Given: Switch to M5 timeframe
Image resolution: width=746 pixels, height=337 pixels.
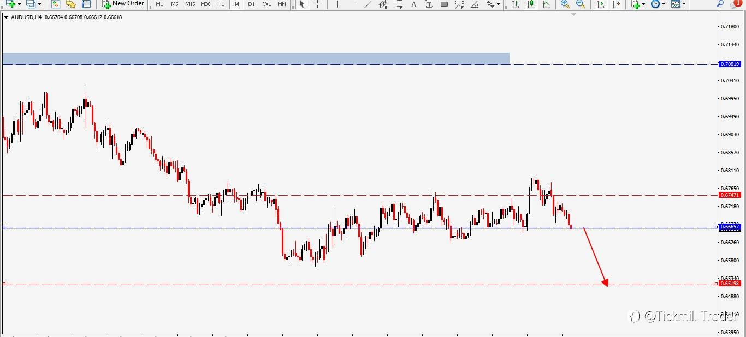Looking at the screenshot, I should 175,4.
